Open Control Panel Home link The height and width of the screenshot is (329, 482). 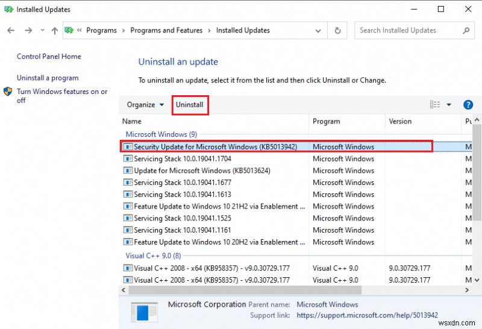coord(49,56)
